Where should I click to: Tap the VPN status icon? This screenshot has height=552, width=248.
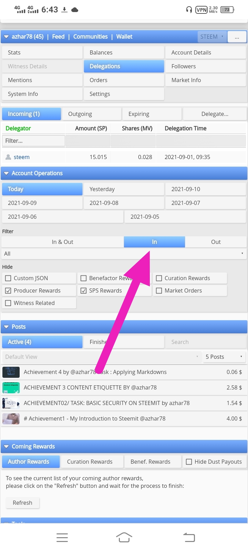pyautogui.click(x=201, y=10)
